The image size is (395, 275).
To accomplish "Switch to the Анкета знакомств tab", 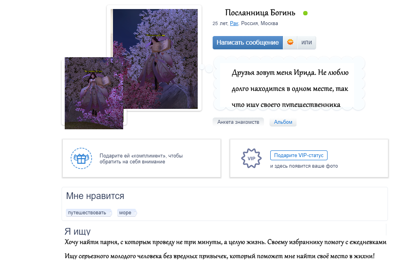I will pyautogui.click(x=238, y=122).
